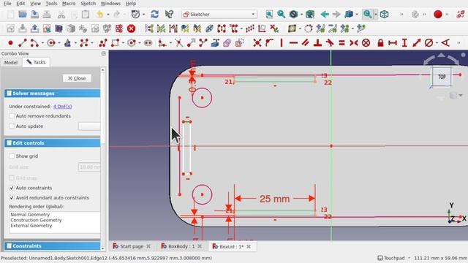This screenshot has height=263, width=468.
Task: Select the Create rectangle tool
Action: 116,43
